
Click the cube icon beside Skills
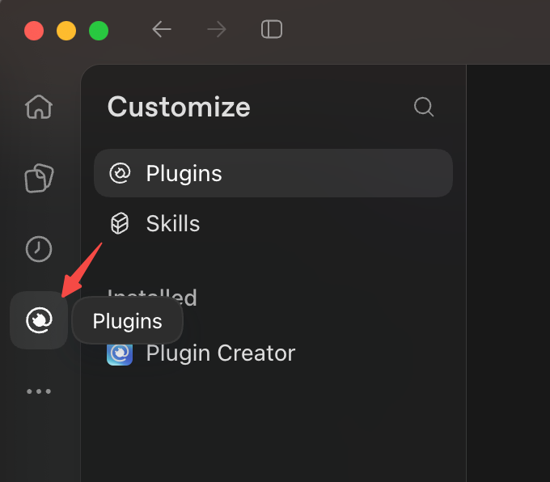(x=120, y=223)
